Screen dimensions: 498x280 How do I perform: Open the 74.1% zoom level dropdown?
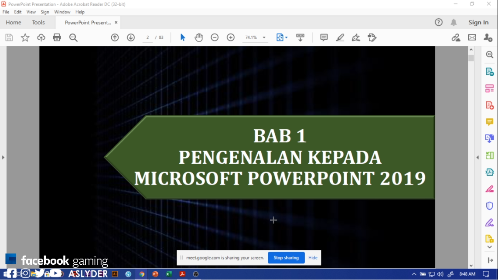[264, 38]
